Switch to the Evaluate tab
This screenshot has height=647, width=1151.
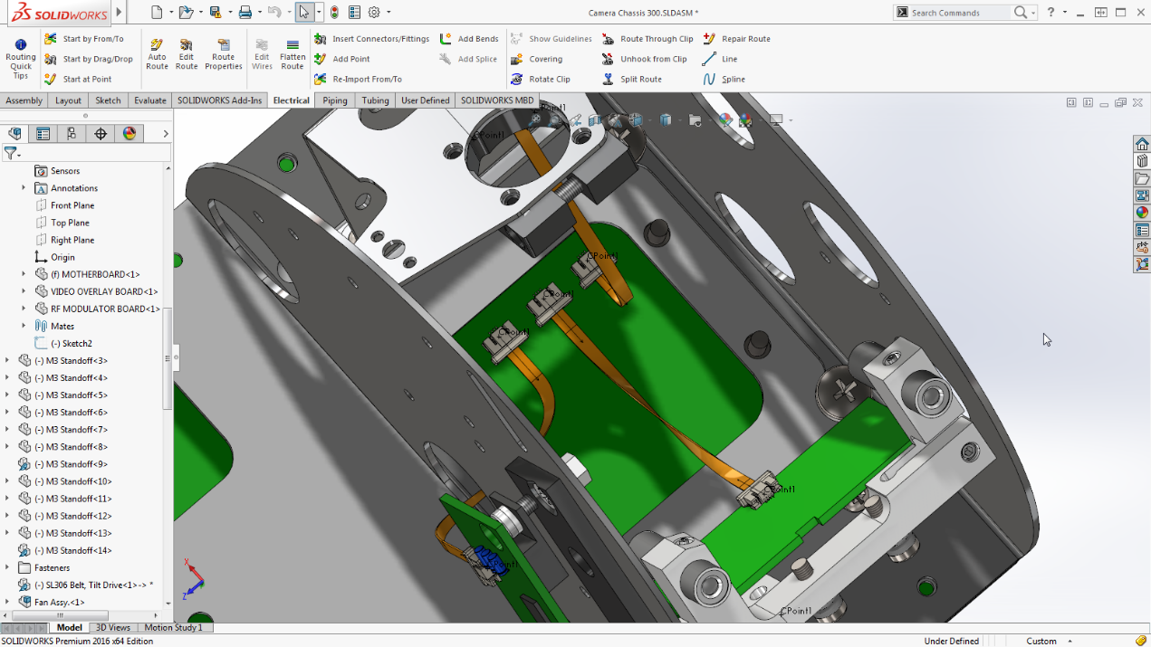150,100
